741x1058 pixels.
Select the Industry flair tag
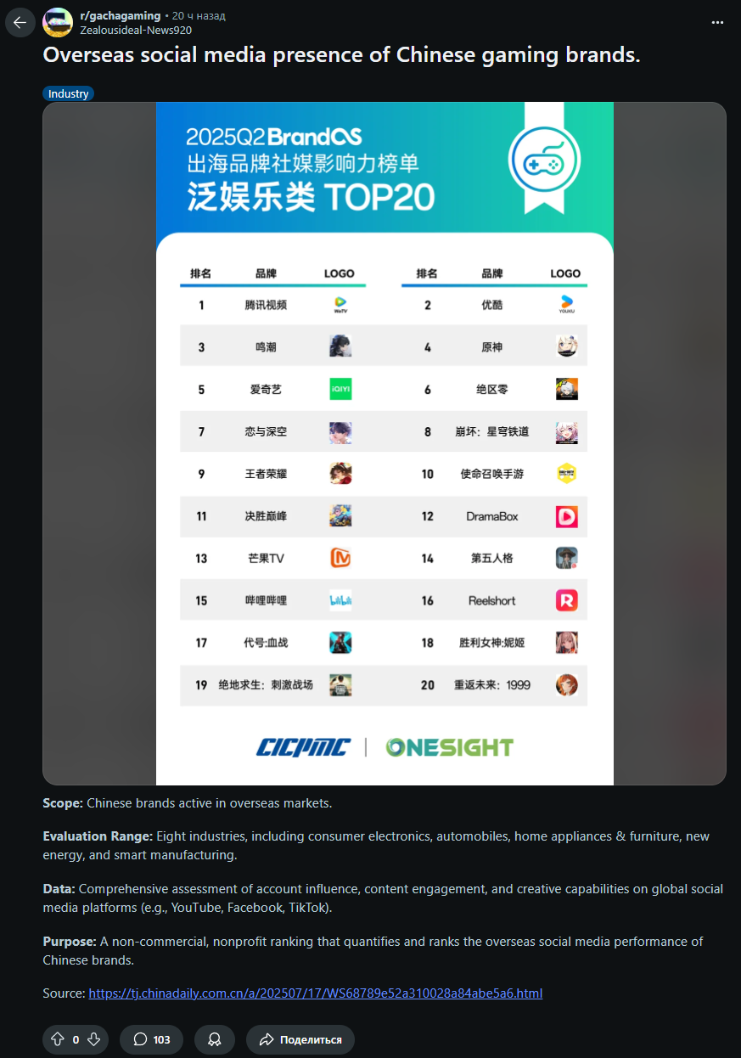[68, 93]
